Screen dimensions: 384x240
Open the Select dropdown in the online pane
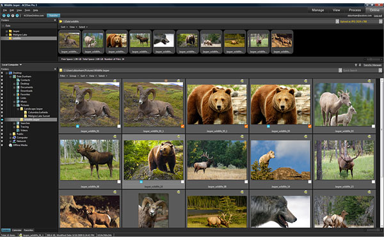tap(83, 27)
